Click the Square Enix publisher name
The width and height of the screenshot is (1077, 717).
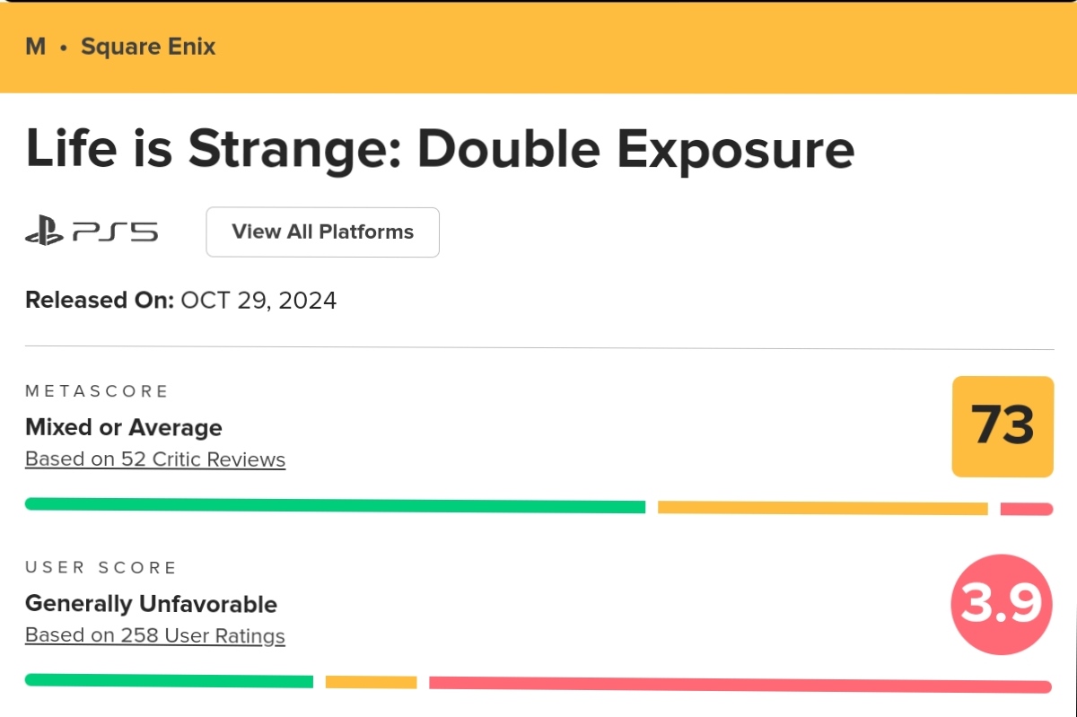[x=148, y=47]
